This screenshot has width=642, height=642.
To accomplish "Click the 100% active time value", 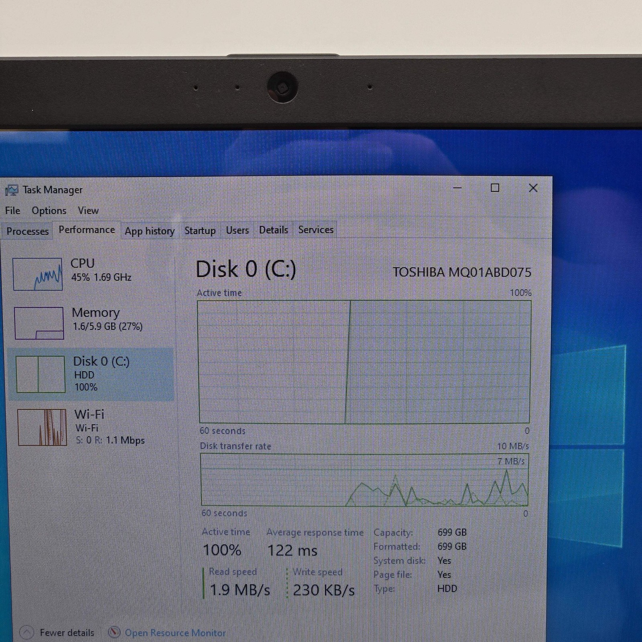I will point(222,550).
